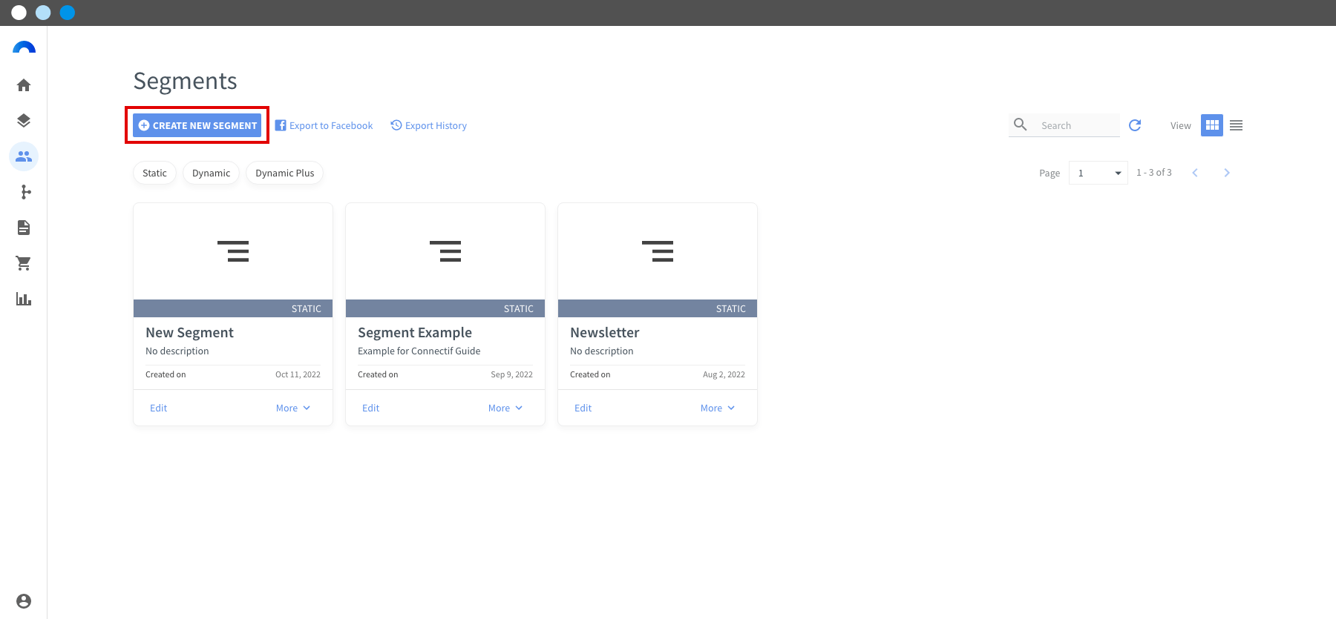The width and height of the screenshot is (1336, 619).
Task: Open the Page number dropdown
Action: 1098,173
